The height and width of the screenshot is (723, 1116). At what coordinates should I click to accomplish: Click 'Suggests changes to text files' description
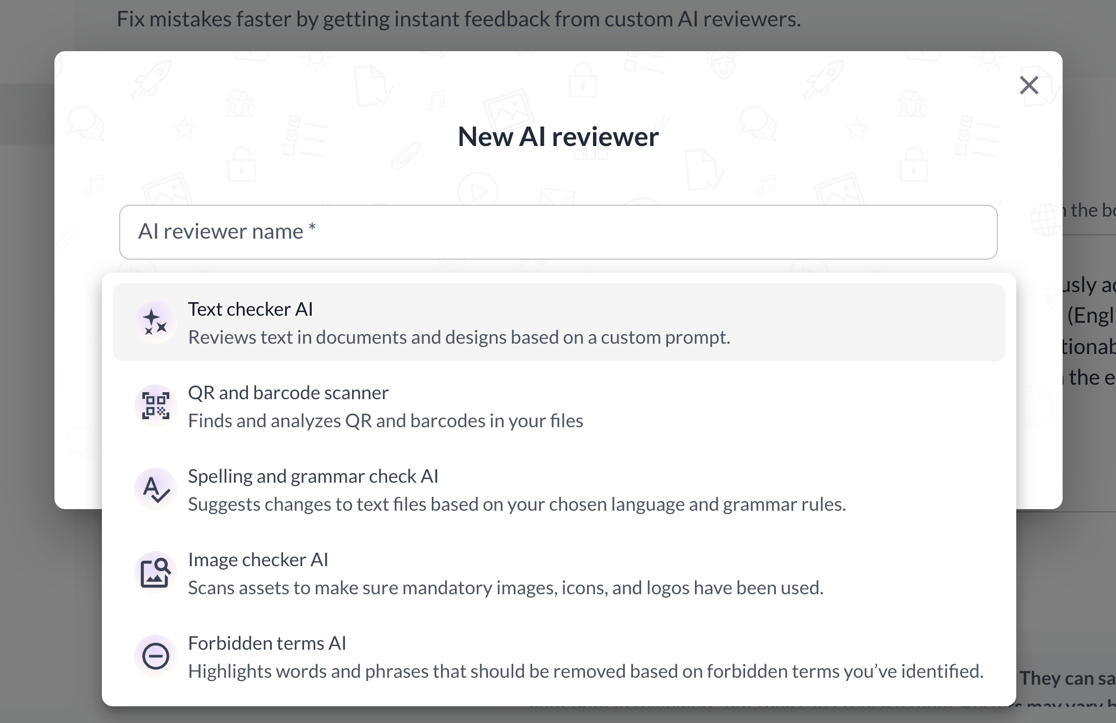click(516, 504)
